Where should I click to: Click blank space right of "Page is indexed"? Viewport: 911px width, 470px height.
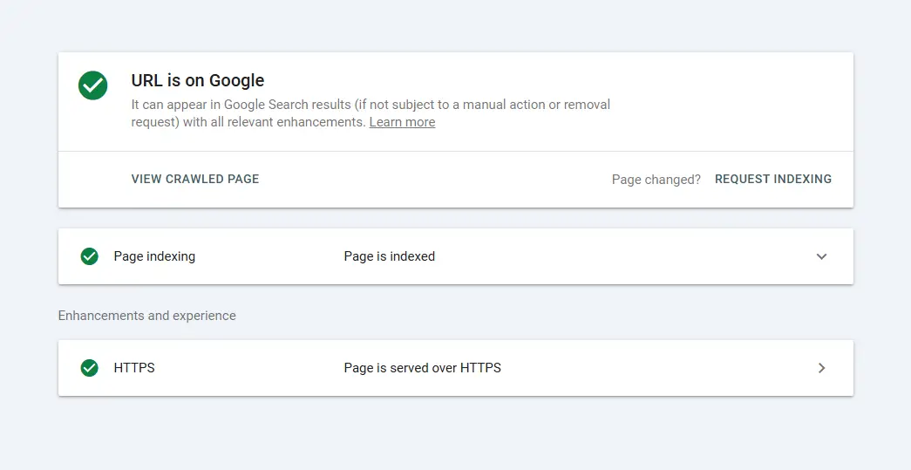pos(610,256)
